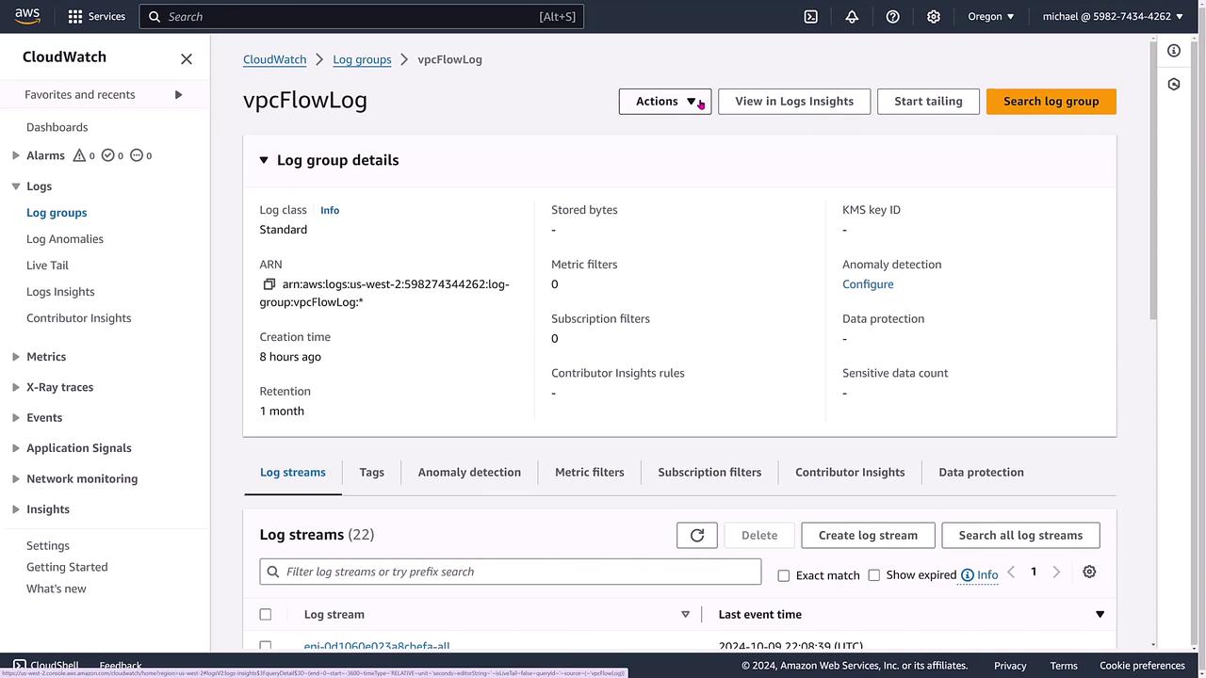The width and height of the screenshot is (1206, 678).
Task: Click the Search log group button
Action: click(x=1051, y=101)
